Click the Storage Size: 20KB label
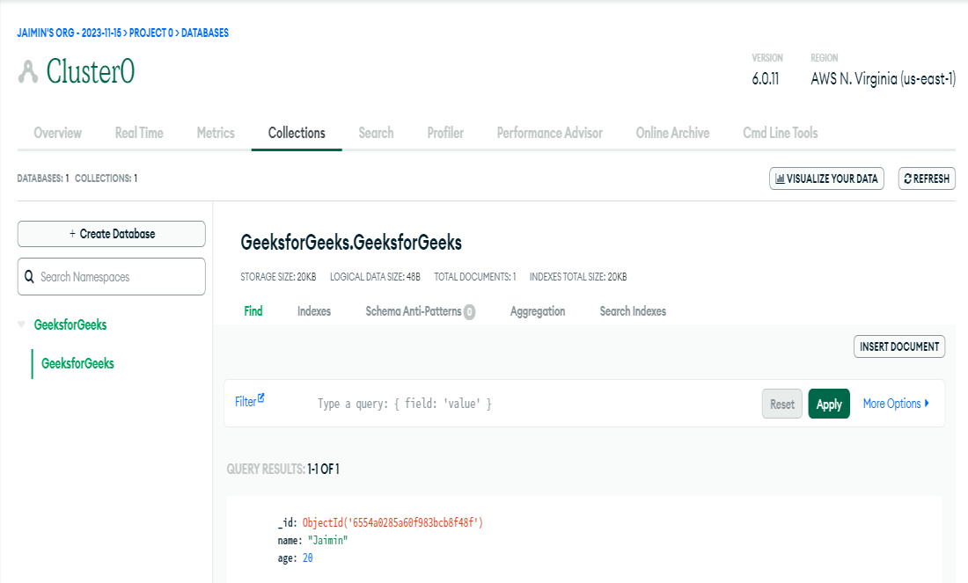 pos(278,277)
